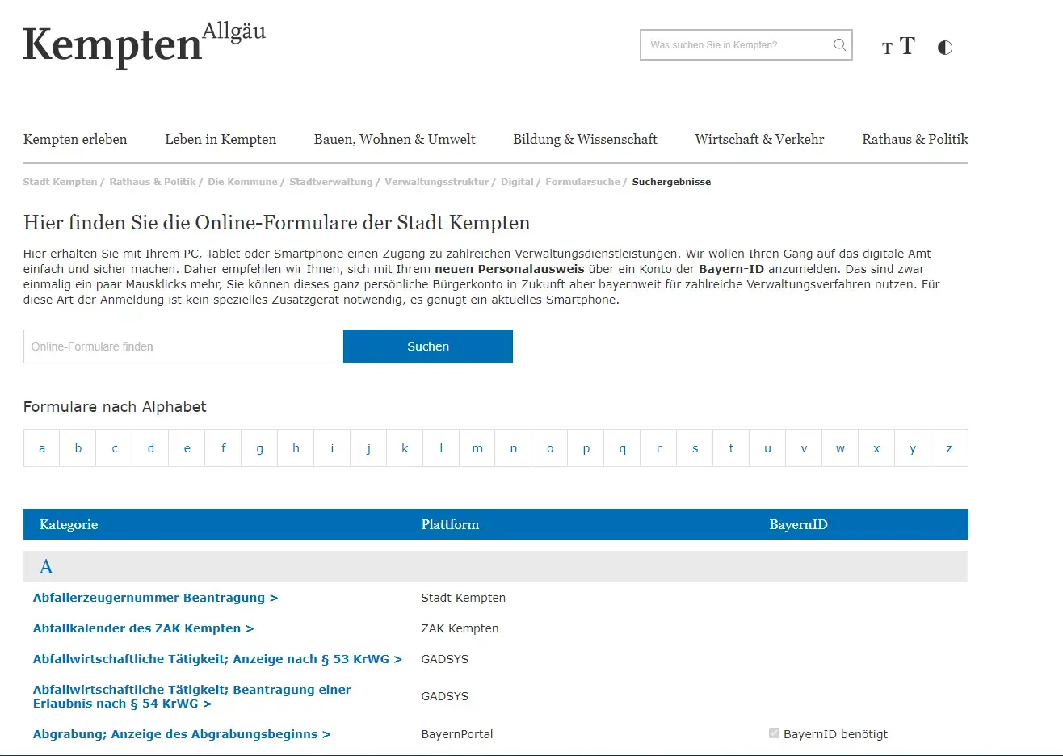Go to Formularsuche breadcrumb link
The width and height of the screenshot is (1063, 756).
tap(582, 182)
